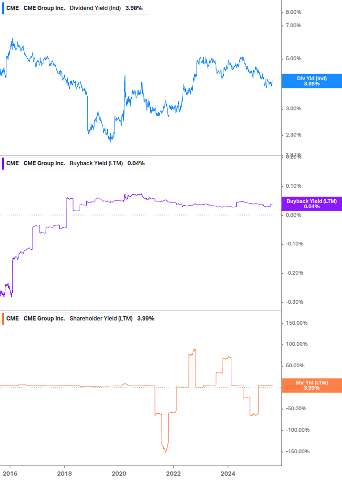Click the Buyback Yield (LTM) legend label
Viewport: 342px width, 480px height.
point(96,163)
